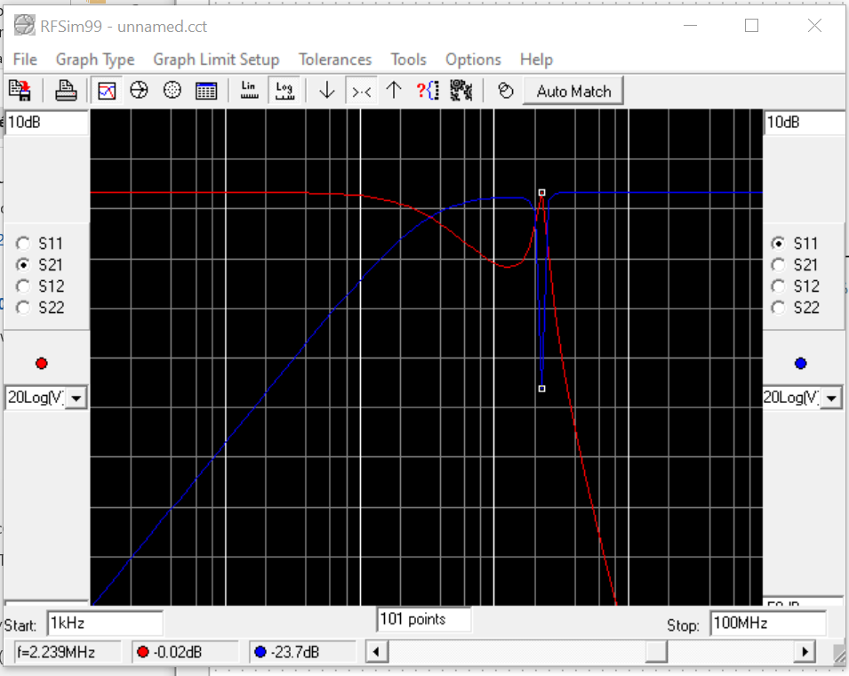Click the -0.02dB red readout

pyautogui.click(x=185, y=652)
